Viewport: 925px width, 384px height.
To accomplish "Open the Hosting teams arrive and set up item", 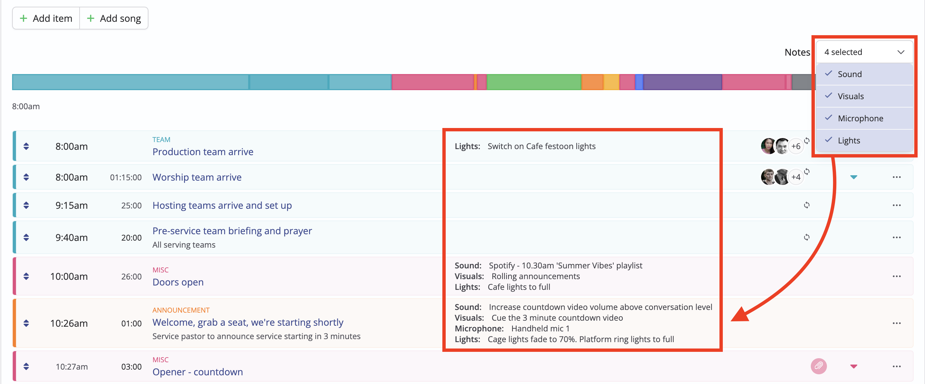I will [222, 205].
